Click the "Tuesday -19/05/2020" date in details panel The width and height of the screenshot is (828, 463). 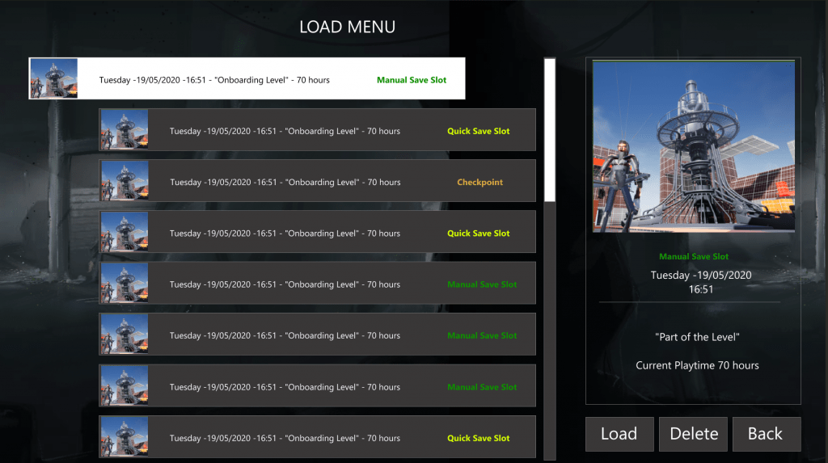click(701, 275)
